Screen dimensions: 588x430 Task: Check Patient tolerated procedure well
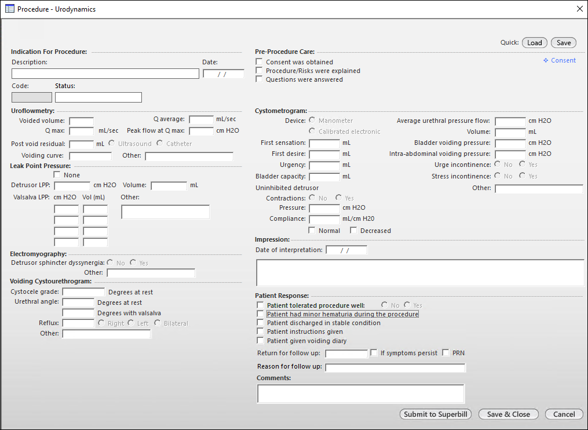260,305
